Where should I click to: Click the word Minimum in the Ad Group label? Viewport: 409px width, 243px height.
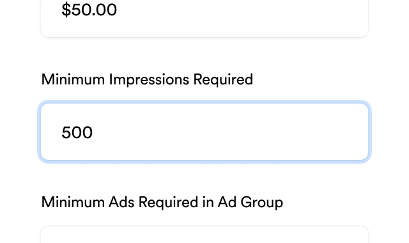(x=73, y=202)
